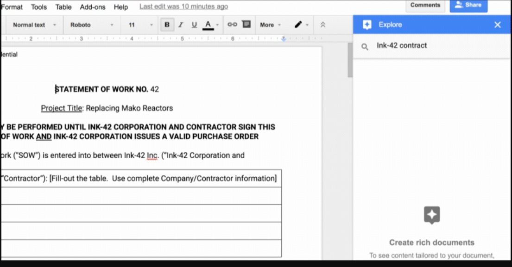
Task: Toggle underline formatting
Action: click(x=194, y=25)
